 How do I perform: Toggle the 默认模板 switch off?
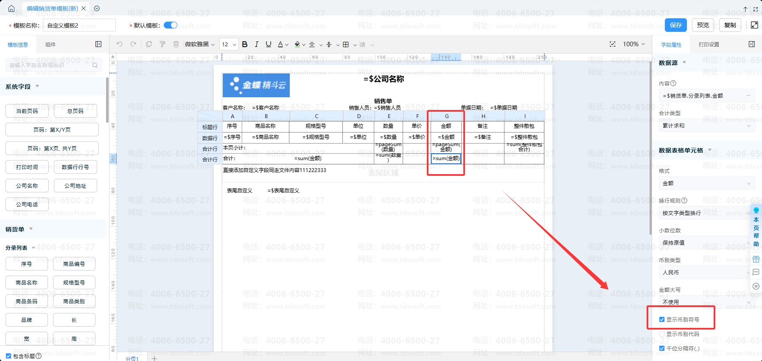[171, 25]
